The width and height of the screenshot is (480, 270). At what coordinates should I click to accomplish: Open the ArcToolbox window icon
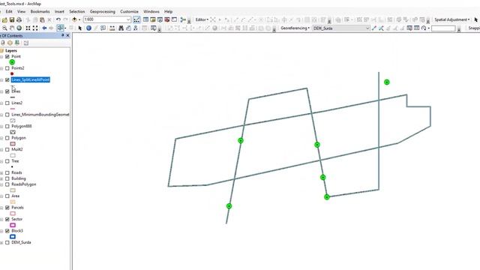point(167,20)
